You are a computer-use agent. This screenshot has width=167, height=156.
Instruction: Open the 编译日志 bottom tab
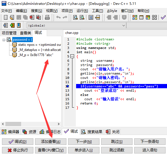(50, 132)
